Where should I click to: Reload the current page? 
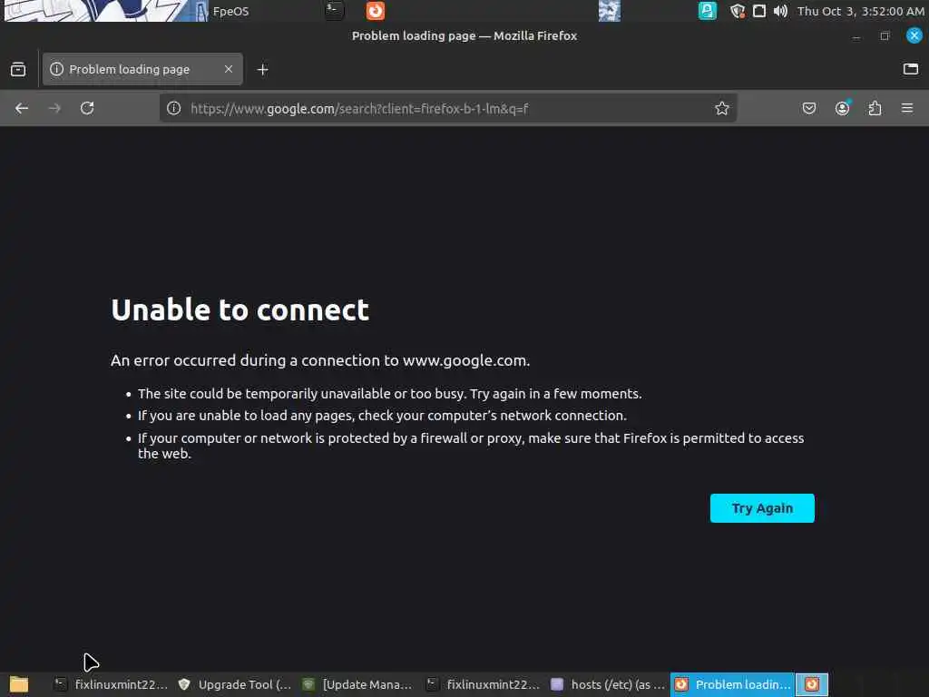[x=87, y=108]
